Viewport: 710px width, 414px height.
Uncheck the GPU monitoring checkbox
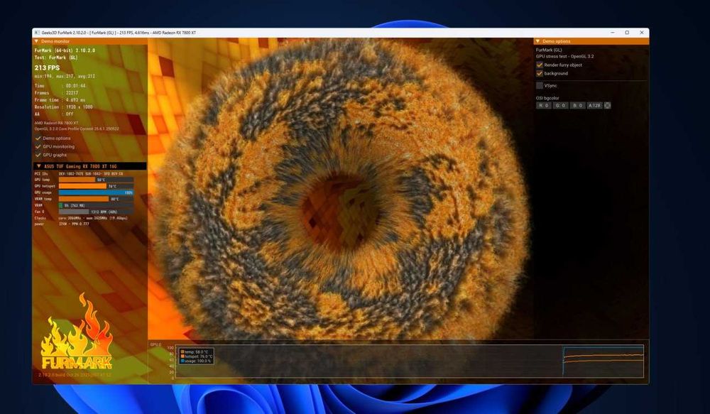(38, 146)
